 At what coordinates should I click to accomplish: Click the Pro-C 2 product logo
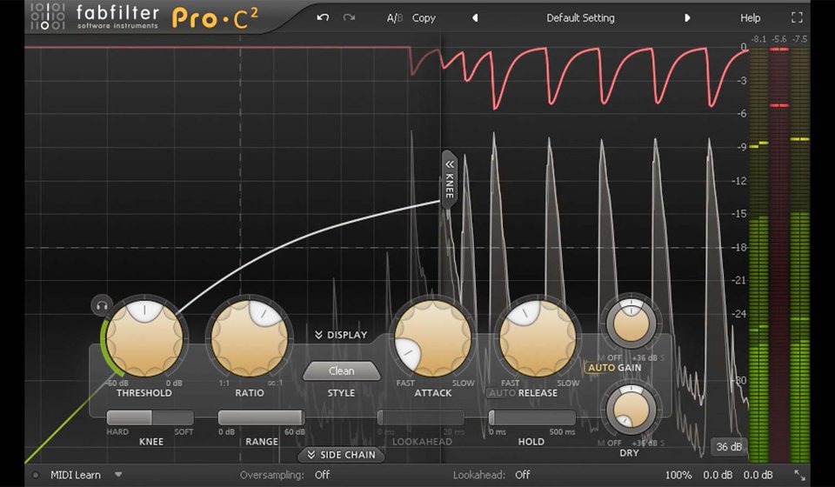click(215, 18)
